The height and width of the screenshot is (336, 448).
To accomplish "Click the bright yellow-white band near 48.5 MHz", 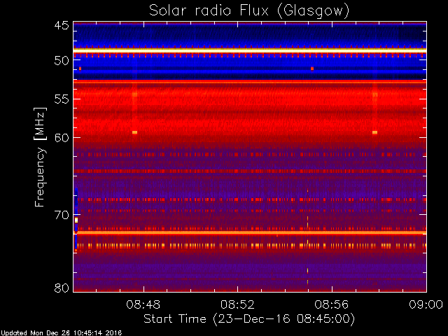I will click(250, 50).
